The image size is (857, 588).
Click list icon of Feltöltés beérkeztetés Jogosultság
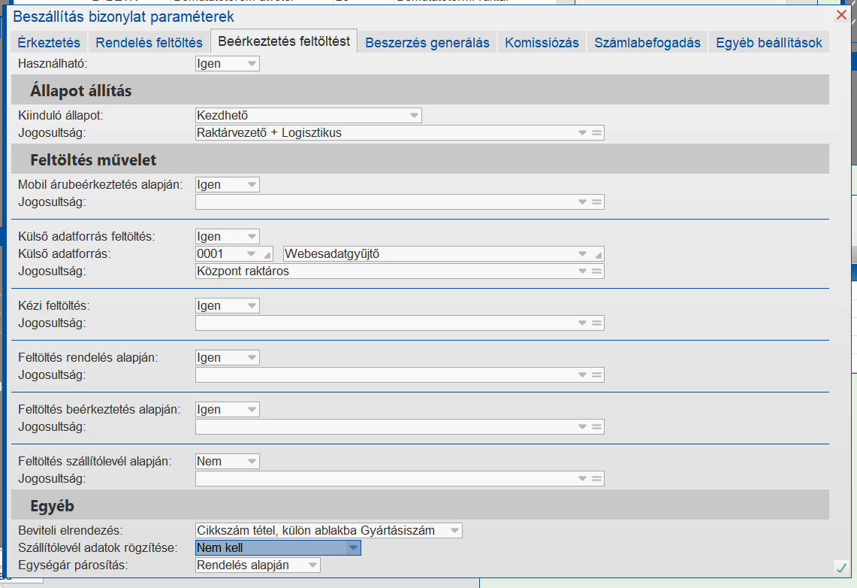[597, 427]
